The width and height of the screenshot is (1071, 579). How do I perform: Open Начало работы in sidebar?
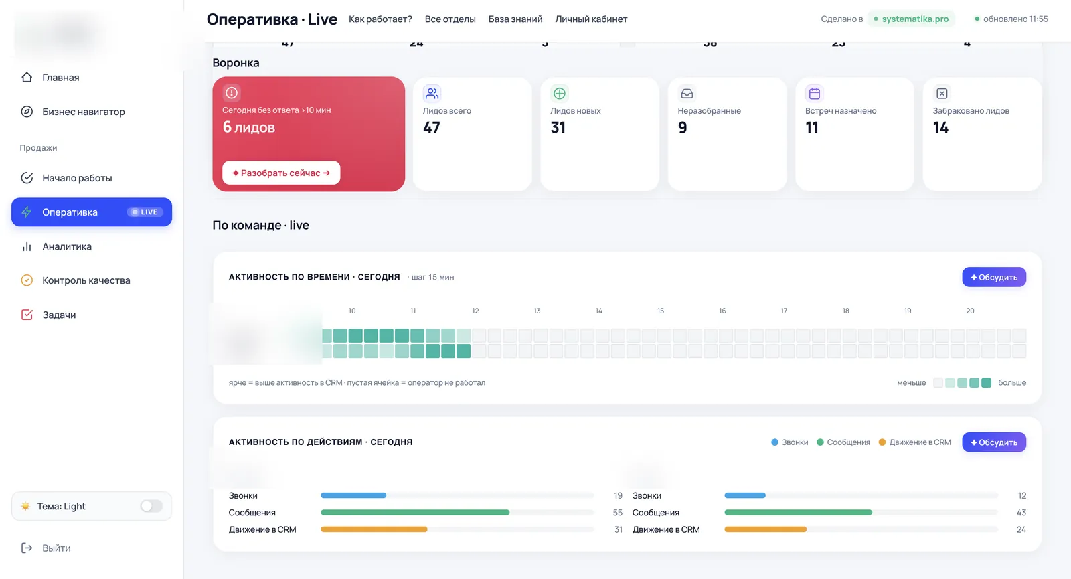point(92,178)
